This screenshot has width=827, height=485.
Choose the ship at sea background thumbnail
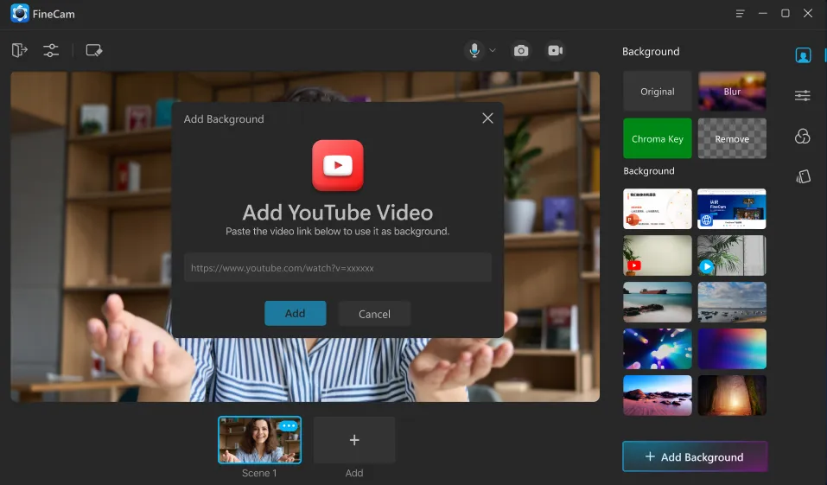(657, 302)
